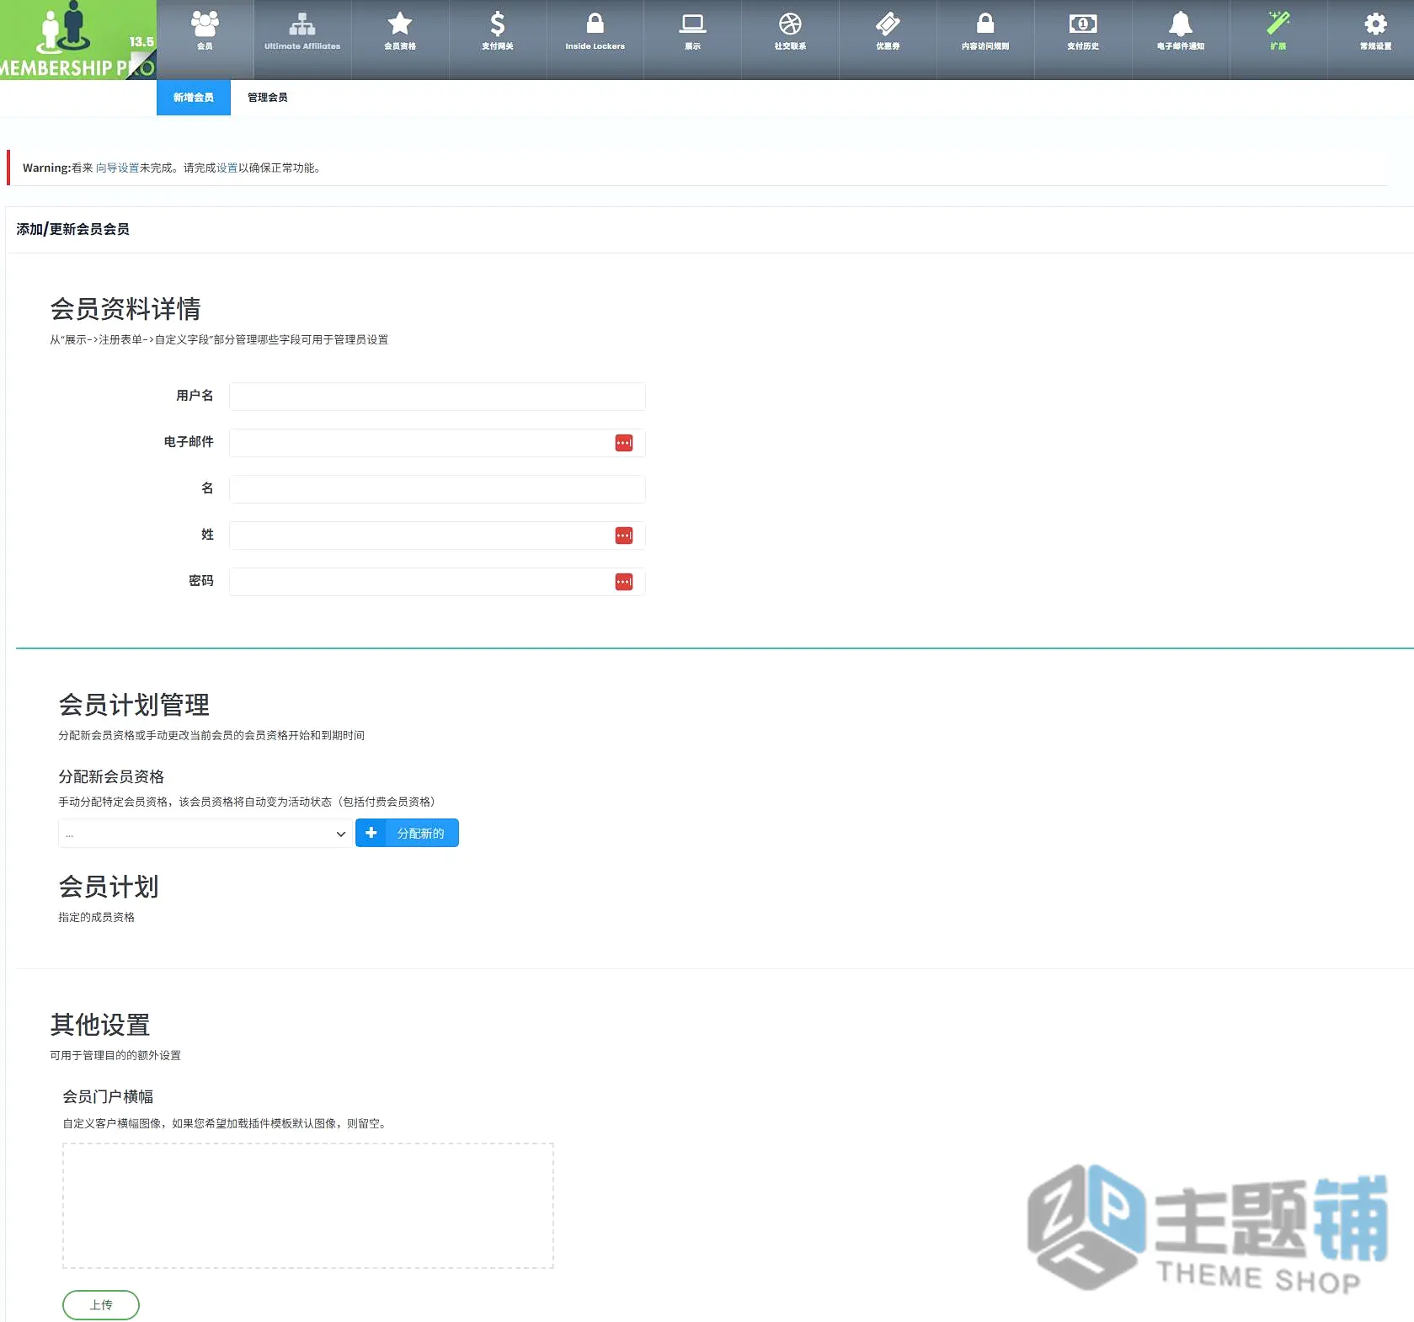This screenshot has height=1322, width=1414.
Task: Focus the 电子邮件 input field
Action: (437, 443)
